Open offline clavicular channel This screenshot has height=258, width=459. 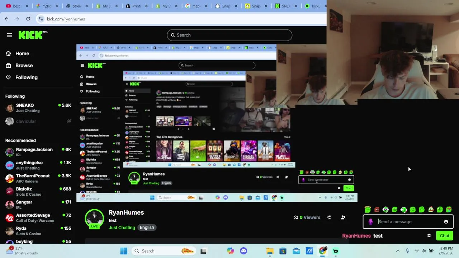click(38, 121)
